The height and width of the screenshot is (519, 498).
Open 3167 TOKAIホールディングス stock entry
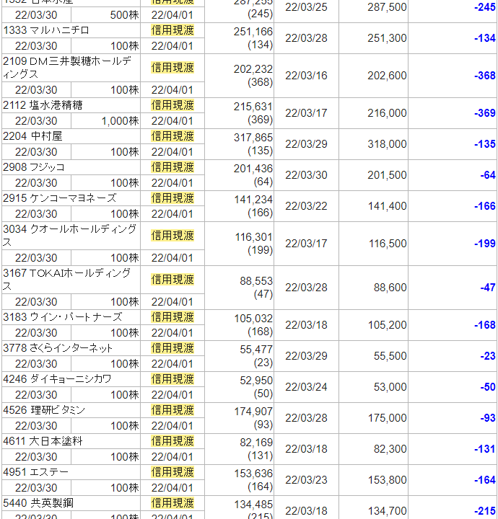pos(67,280)
